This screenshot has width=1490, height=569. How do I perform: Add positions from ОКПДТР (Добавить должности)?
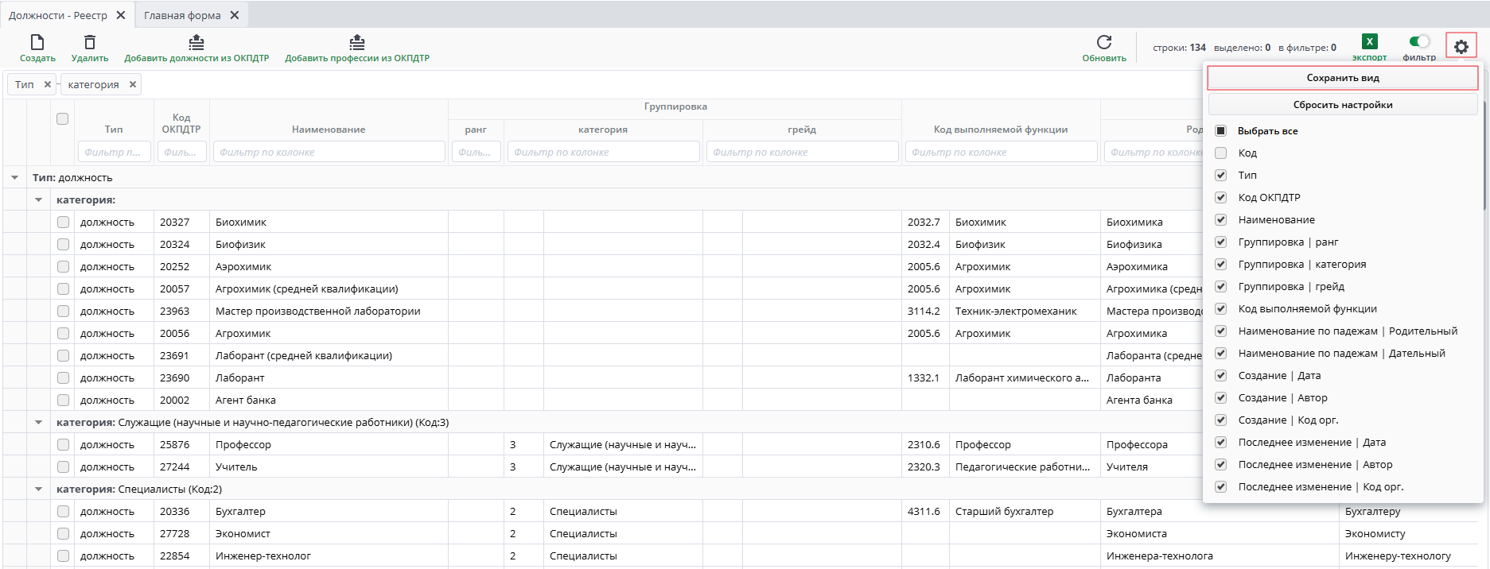point(196,43)
